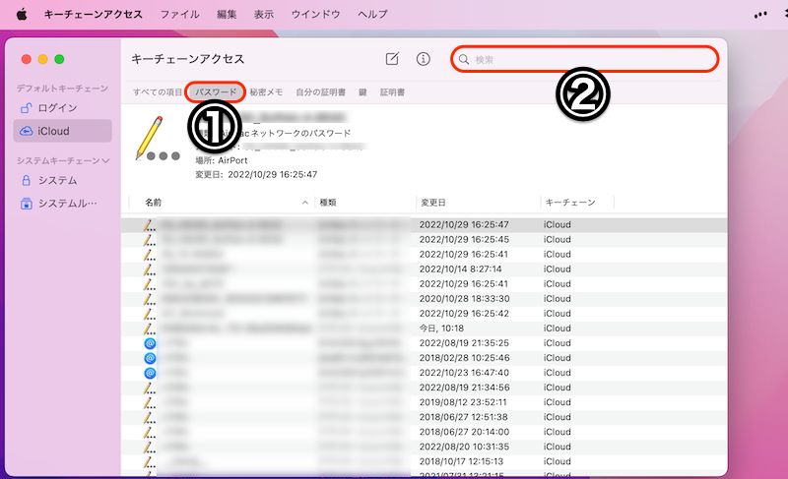This screenshot has height=479, width=788.
Task: Sort by 名前 column header
Action: (154, 203)
